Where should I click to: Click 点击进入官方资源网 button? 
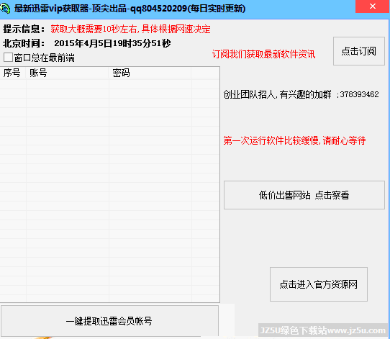[318, 284]
